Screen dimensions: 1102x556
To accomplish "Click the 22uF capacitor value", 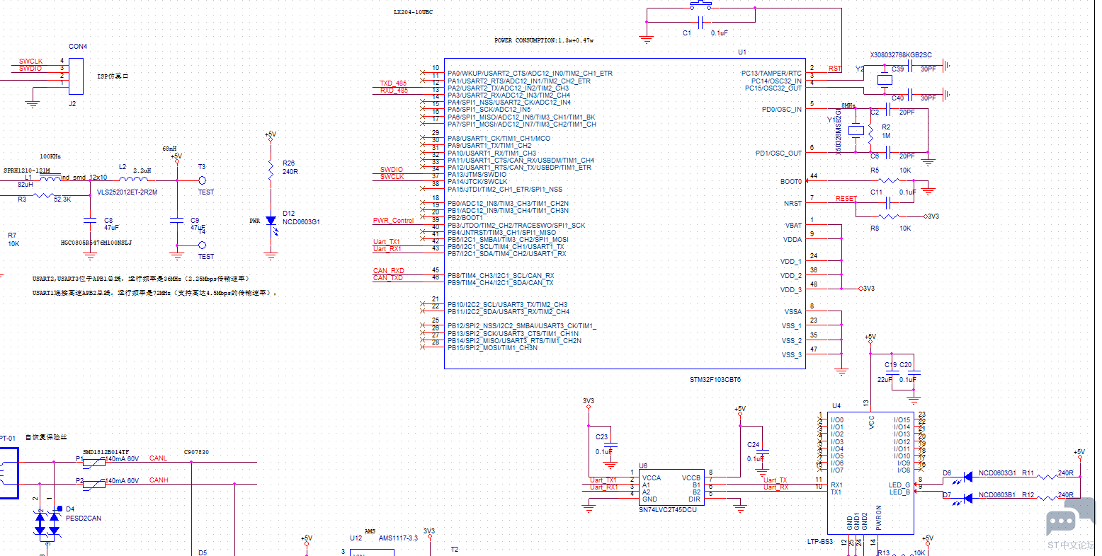I will click(x=885, y=380).
